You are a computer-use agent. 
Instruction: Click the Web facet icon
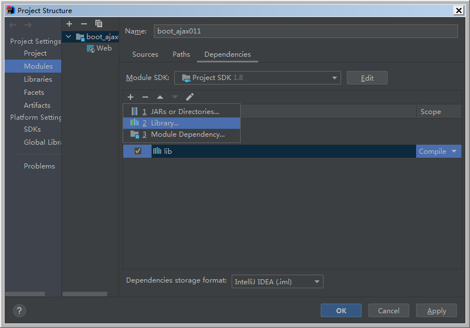[90, 49]
